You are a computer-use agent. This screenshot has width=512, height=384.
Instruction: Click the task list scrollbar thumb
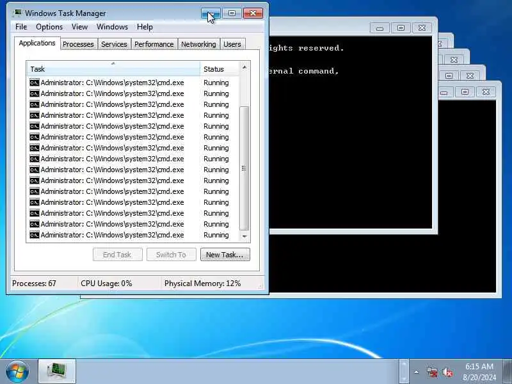pyautogui.click(x=244, y=168)
